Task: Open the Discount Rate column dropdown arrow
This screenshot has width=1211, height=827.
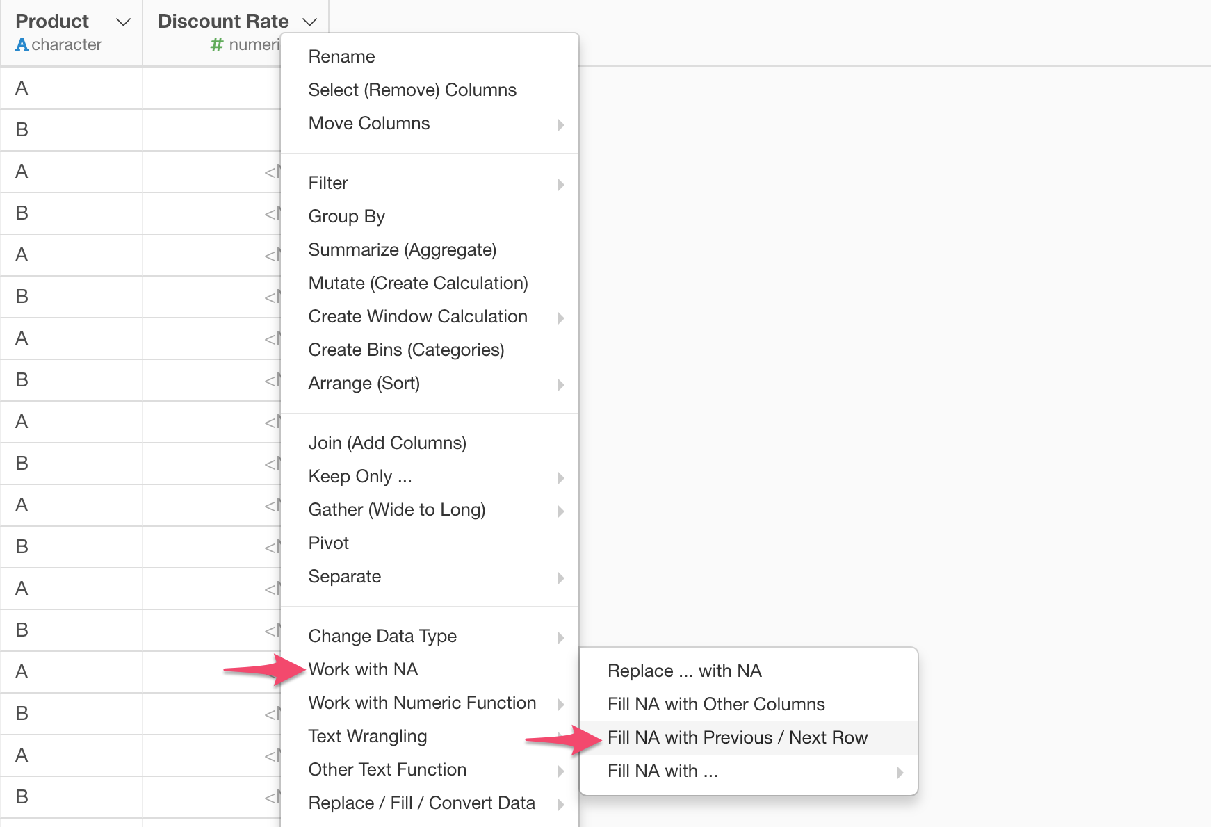Action: click(310, 22)
